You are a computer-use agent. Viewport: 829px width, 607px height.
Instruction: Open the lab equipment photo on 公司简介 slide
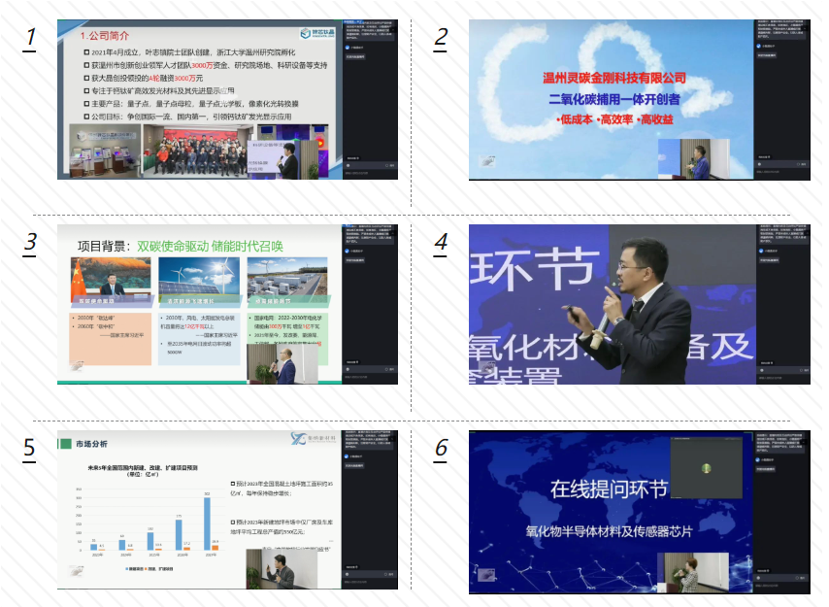tap(105, 151)
